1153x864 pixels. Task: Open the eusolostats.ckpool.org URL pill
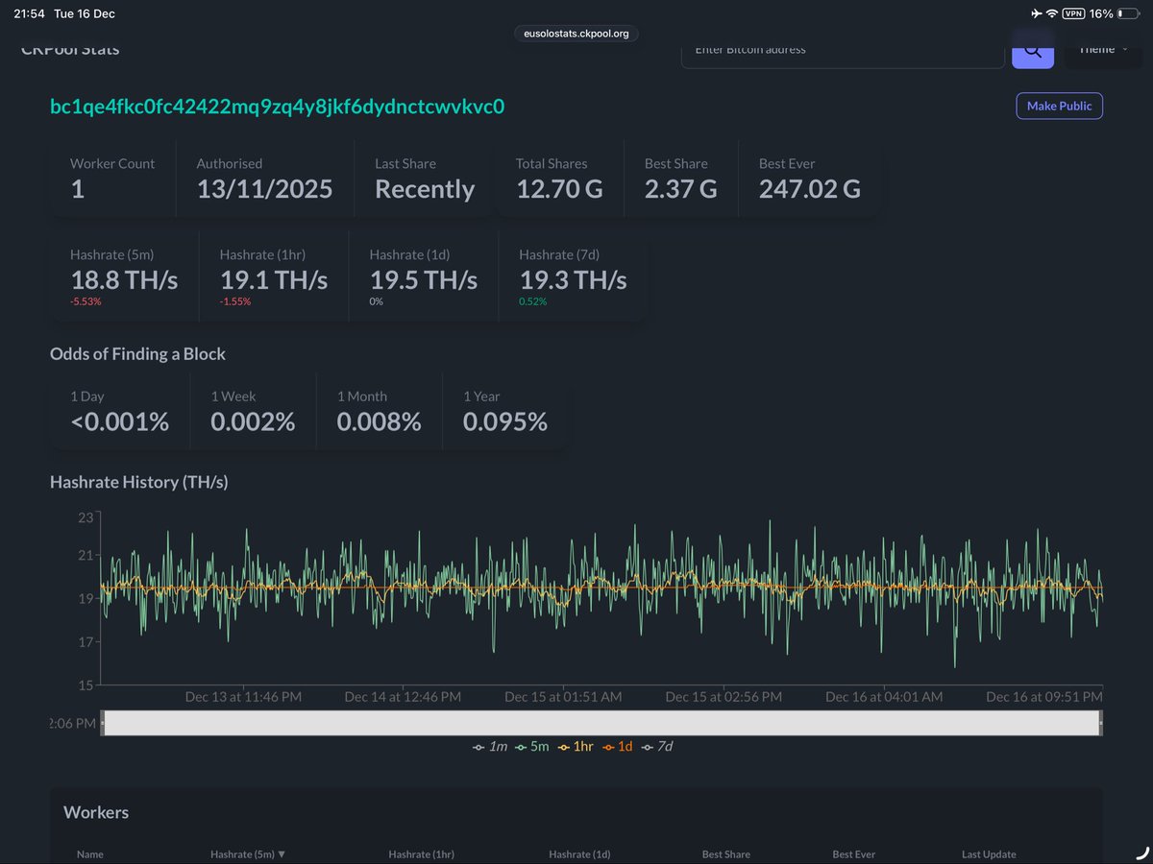576,34
